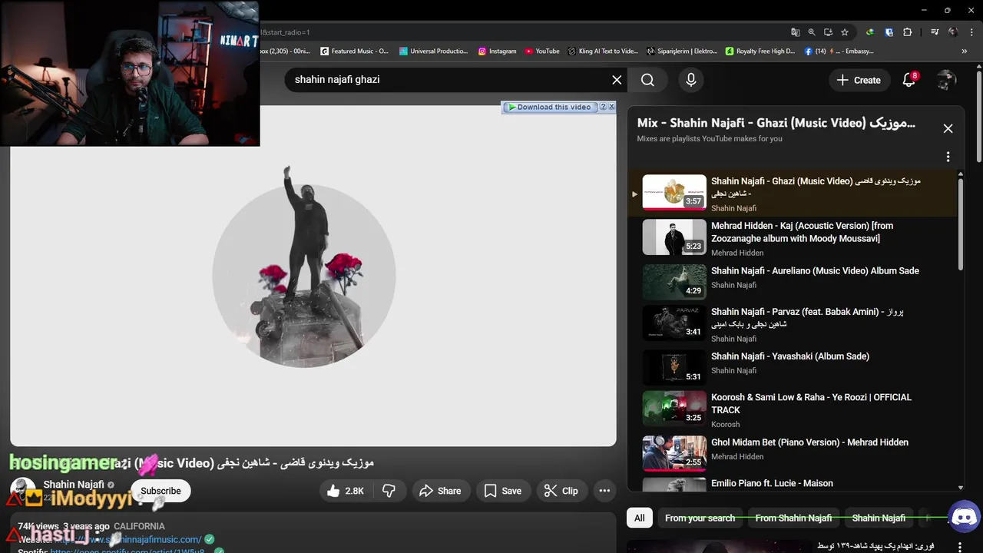
Task: Open Universal Production bookmark
Action: [434, 51]
